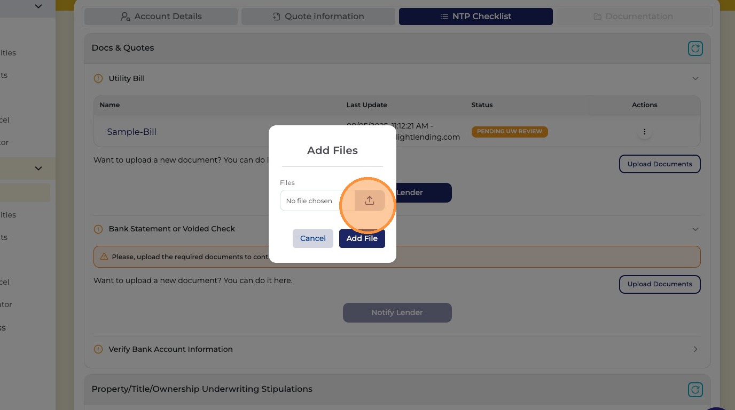The image size is (735, 410).
Task: Open the Documentation tab
Action: (x=633, y=17)
